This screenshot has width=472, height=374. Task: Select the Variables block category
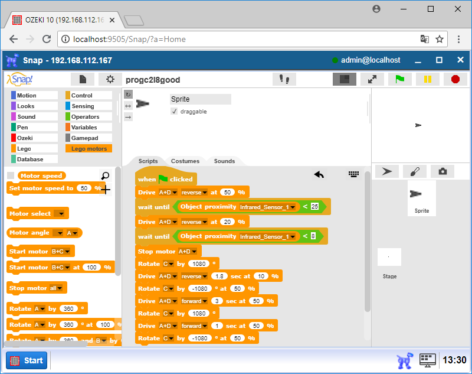(x=88, y=127)
